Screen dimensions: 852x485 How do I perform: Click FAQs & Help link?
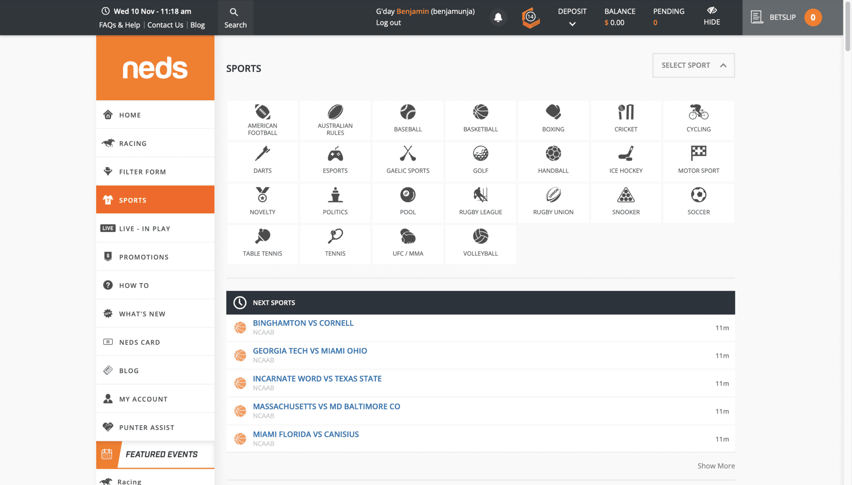coord(119,25)
